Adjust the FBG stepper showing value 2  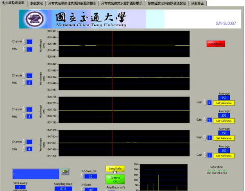pos(24,82)
